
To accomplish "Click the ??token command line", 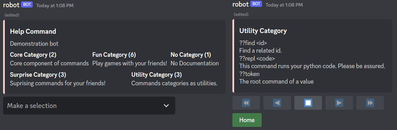I will (x=249, y=74).
